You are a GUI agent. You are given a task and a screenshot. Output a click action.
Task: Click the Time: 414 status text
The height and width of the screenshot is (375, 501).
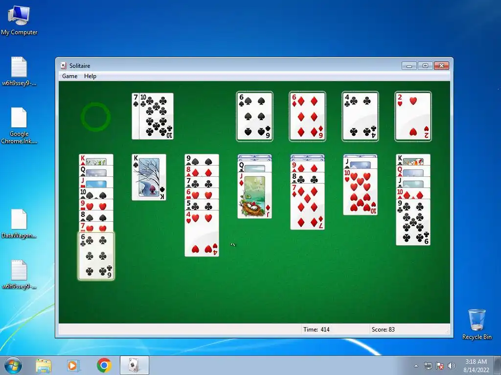[x=317, y=330]
